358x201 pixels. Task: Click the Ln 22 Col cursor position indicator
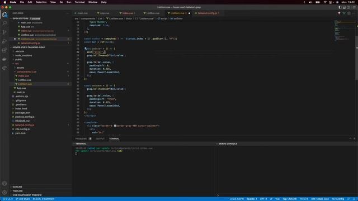[237, 199]
